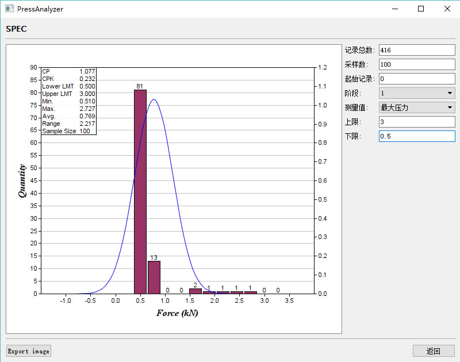Click the PressAnalyzer app icon in title bar

click(9, 9)
